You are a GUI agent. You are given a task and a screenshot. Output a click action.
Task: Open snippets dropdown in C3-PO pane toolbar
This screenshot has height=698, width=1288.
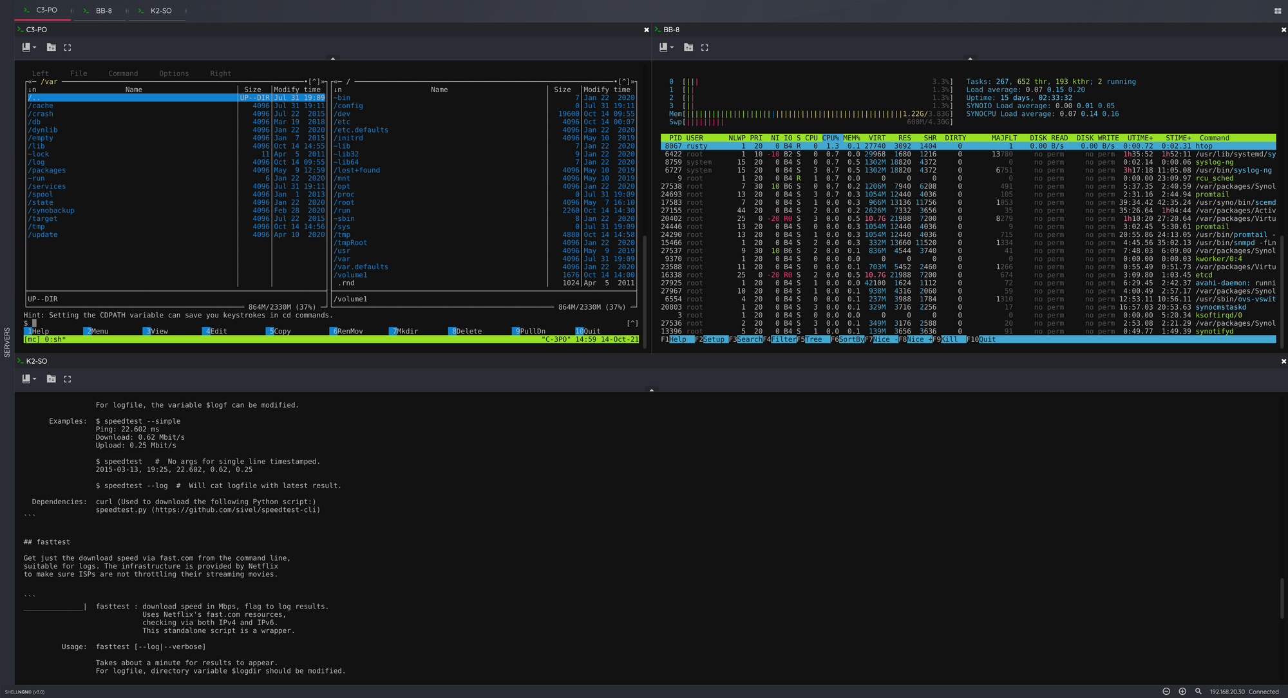tap(29, 47)
